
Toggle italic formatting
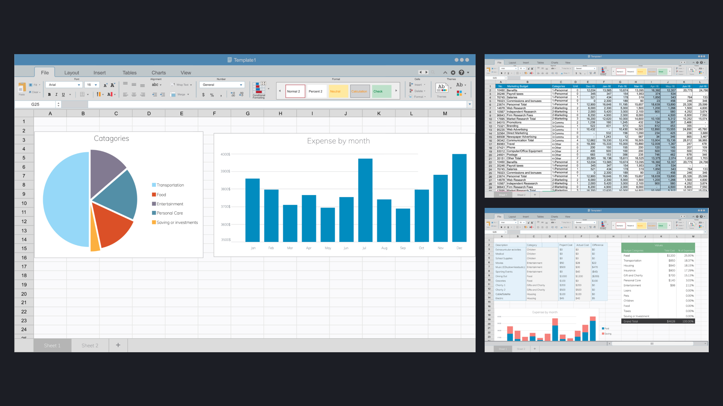point(56,95)
